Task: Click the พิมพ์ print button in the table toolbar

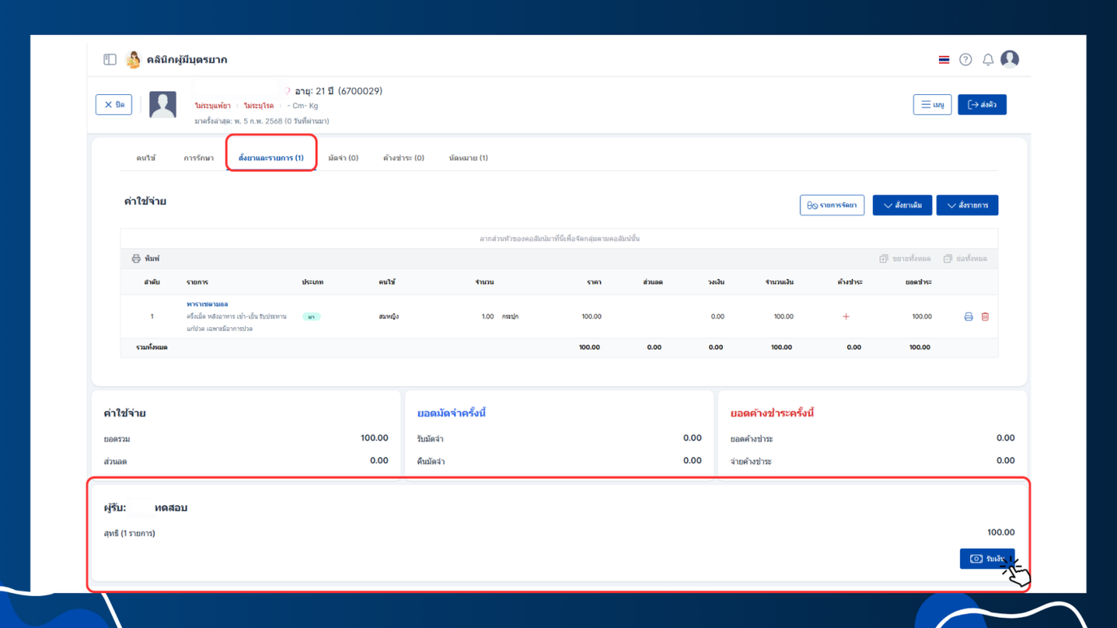Action: pyautogui.click(x=146, y=259)
